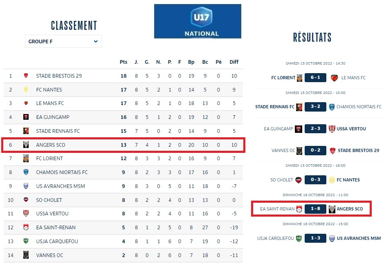Click SO Cholet crest in results list
The height and width of the screenshot is (264, 384).
pos(300,180)
